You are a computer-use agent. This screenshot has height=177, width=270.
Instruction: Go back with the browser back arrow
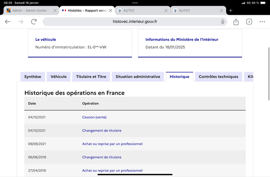pos(7,22)
